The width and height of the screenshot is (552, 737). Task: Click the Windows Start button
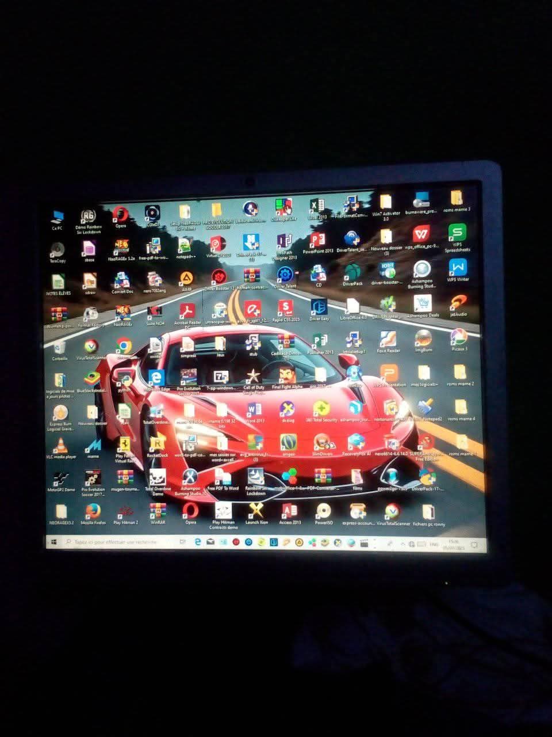[53, 542]
